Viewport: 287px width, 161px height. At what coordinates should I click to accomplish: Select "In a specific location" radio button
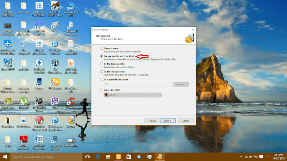102,80
